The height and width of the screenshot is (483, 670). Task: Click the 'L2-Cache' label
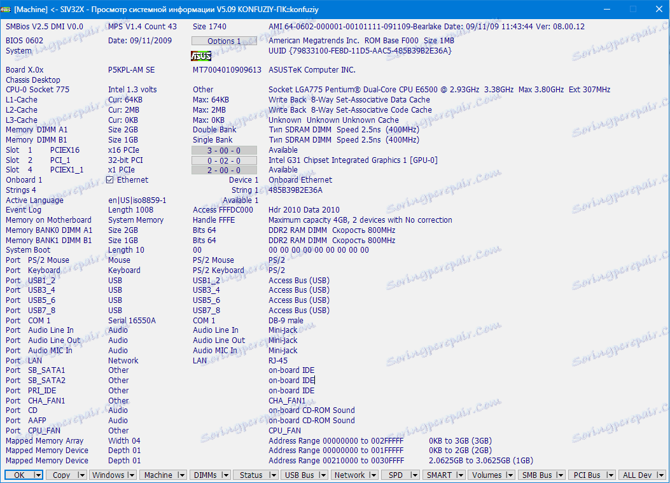(x=22, y=110)
